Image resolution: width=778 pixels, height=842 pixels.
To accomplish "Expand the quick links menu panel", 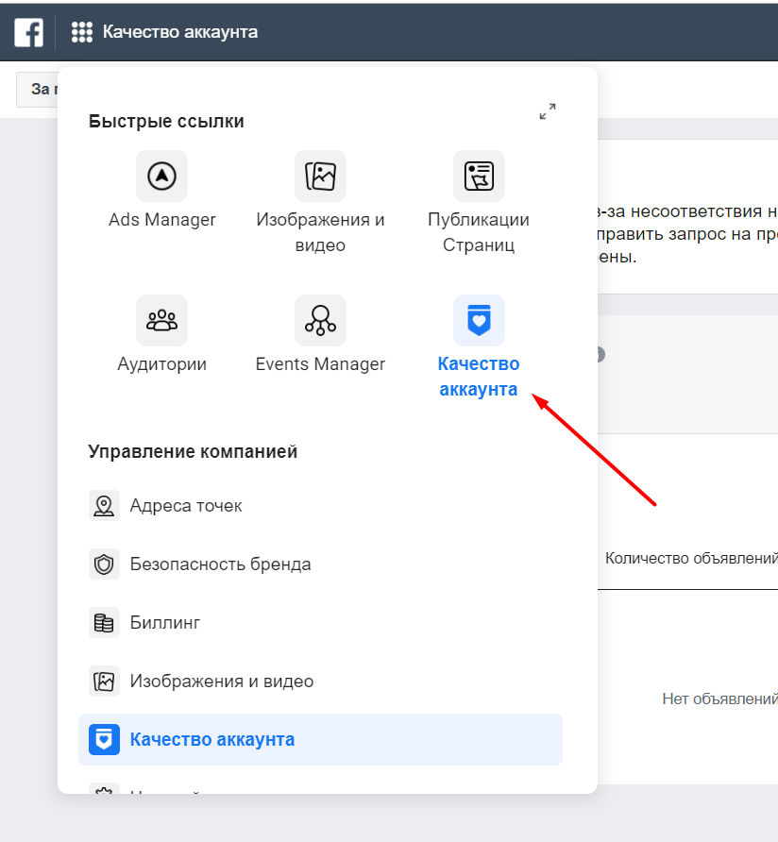I will click(548, 111).
